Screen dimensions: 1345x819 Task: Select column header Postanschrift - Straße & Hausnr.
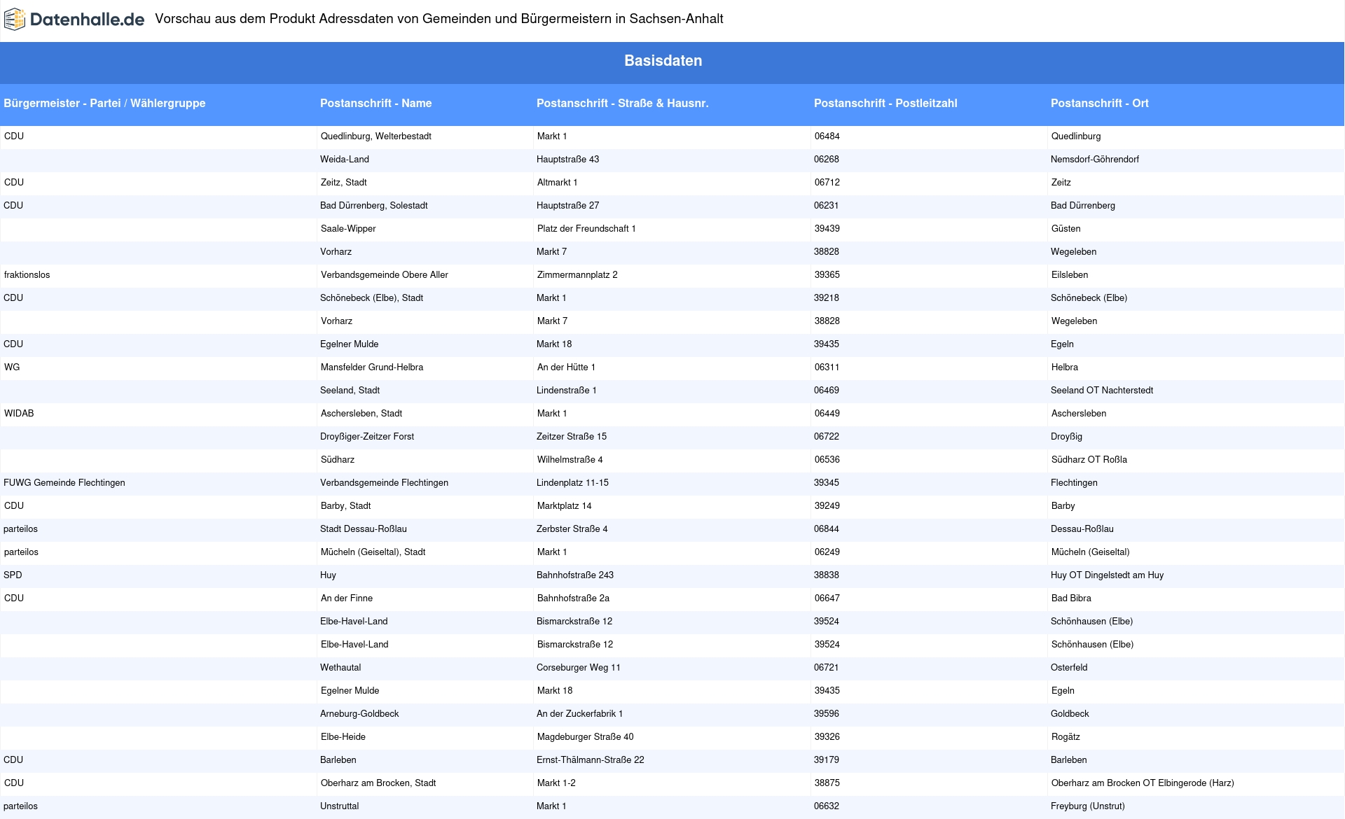622,103
